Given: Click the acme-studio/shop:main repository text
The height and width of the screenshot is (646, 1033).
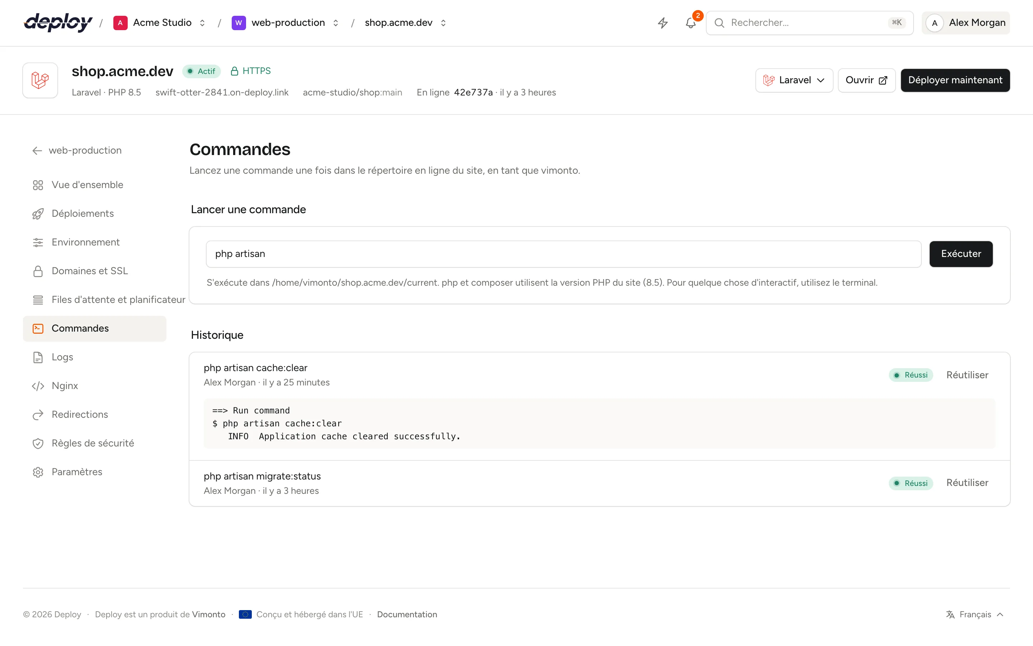Looking at the screenshot, I should coord(352,92).
